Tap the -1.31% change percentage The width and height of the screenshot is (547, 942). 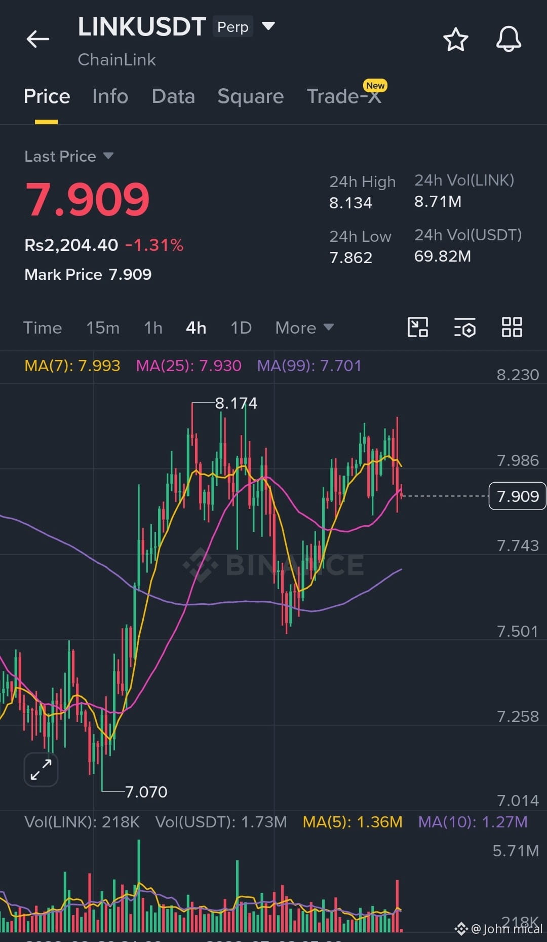pyautogui.click(x=154, y=245)
